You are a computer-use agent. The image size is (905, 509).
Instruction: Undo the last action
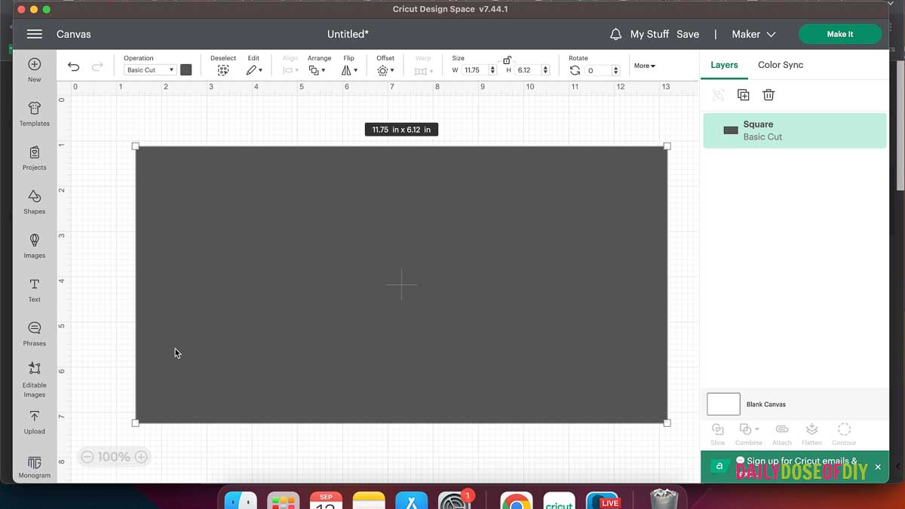click(x=73, y=67)
